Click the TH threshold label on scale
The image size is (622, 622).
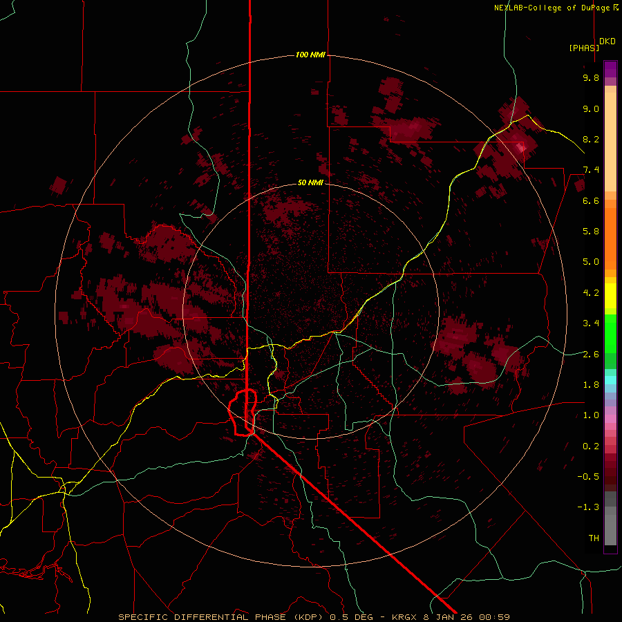point(594,538)
